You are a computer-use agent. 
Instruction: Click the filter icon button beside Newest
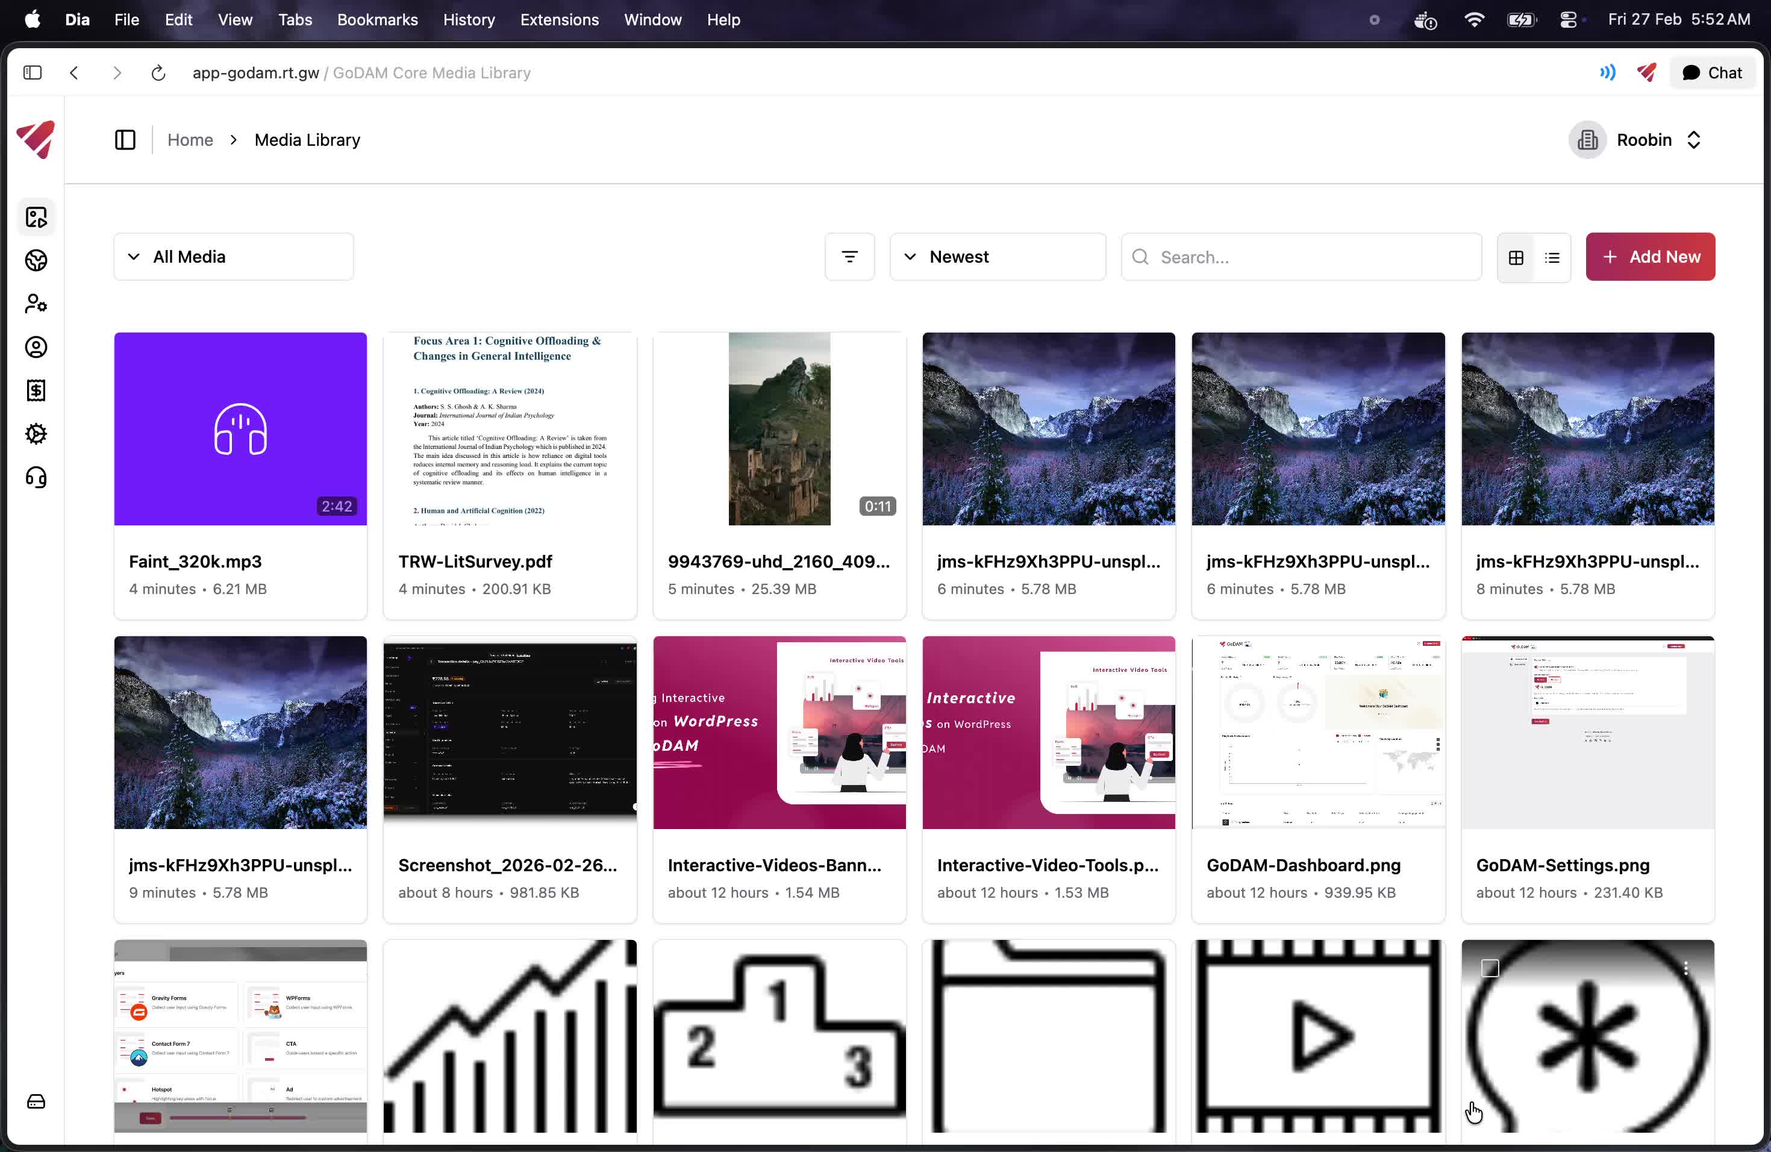tap(849, 257)
